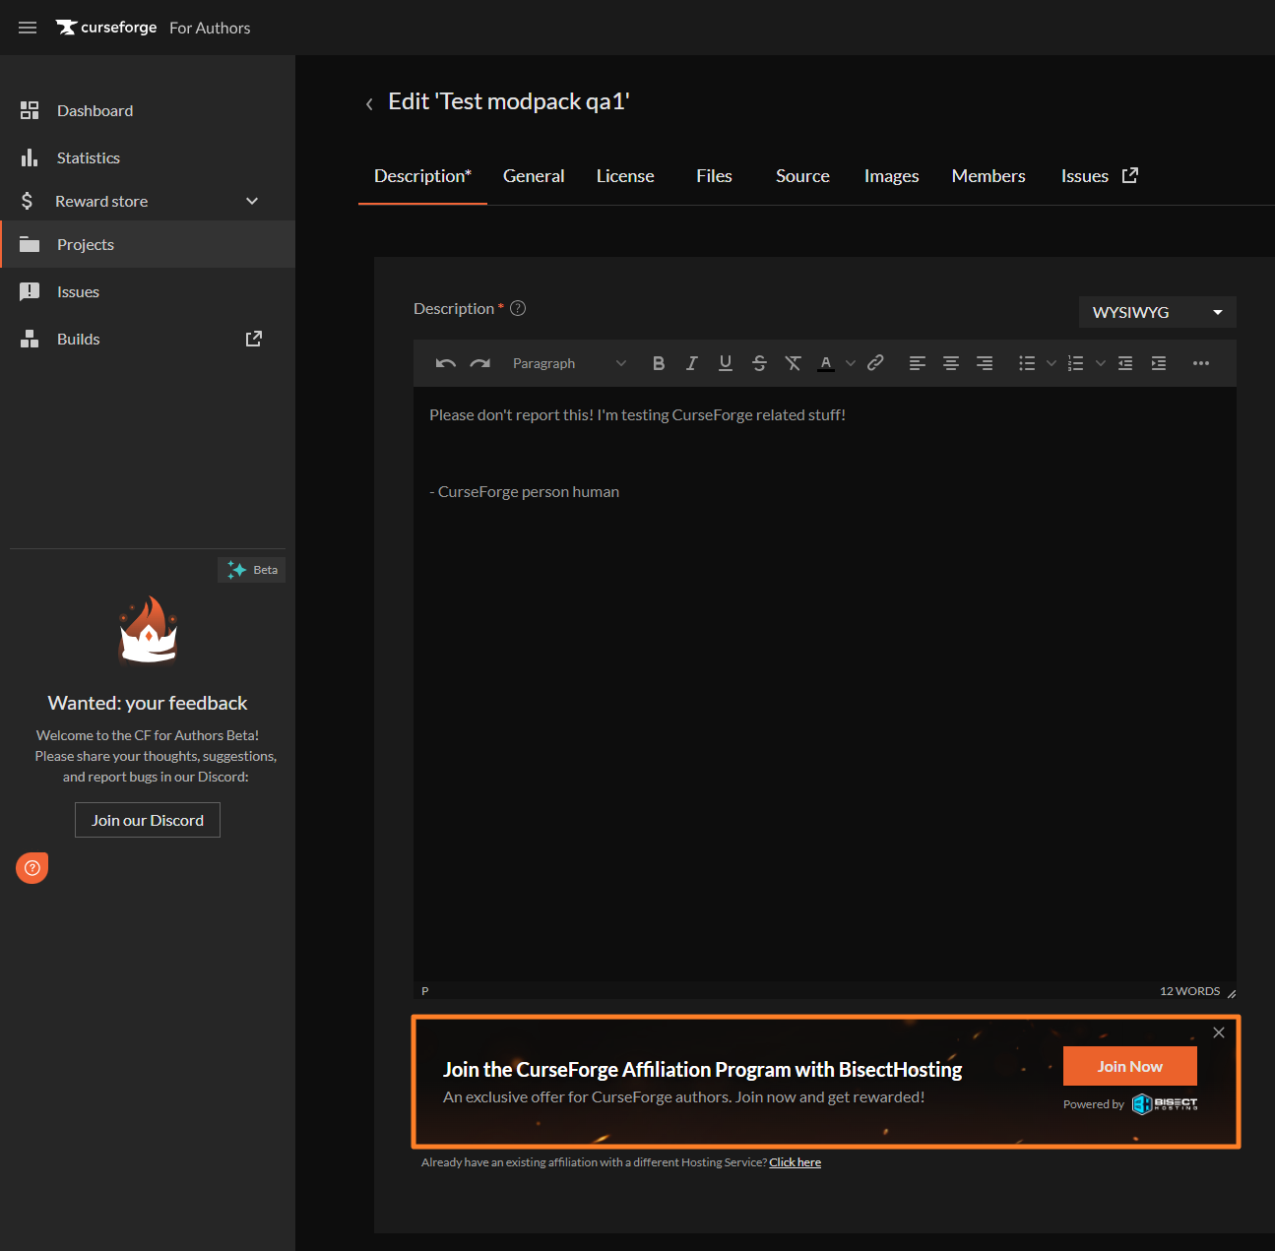The height and width of the screenshot is (1251, 1275).
Task: Apply text color with the A icon
Action: point(826,363)
